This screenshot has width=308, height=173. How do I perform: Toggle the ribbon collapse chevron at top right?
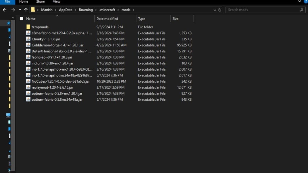[299, 1]
